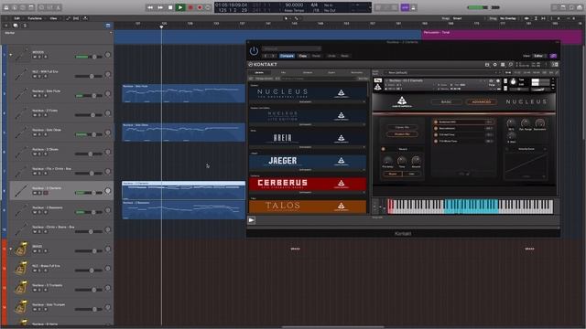Stop playback with the Stop button

point(170,7)
